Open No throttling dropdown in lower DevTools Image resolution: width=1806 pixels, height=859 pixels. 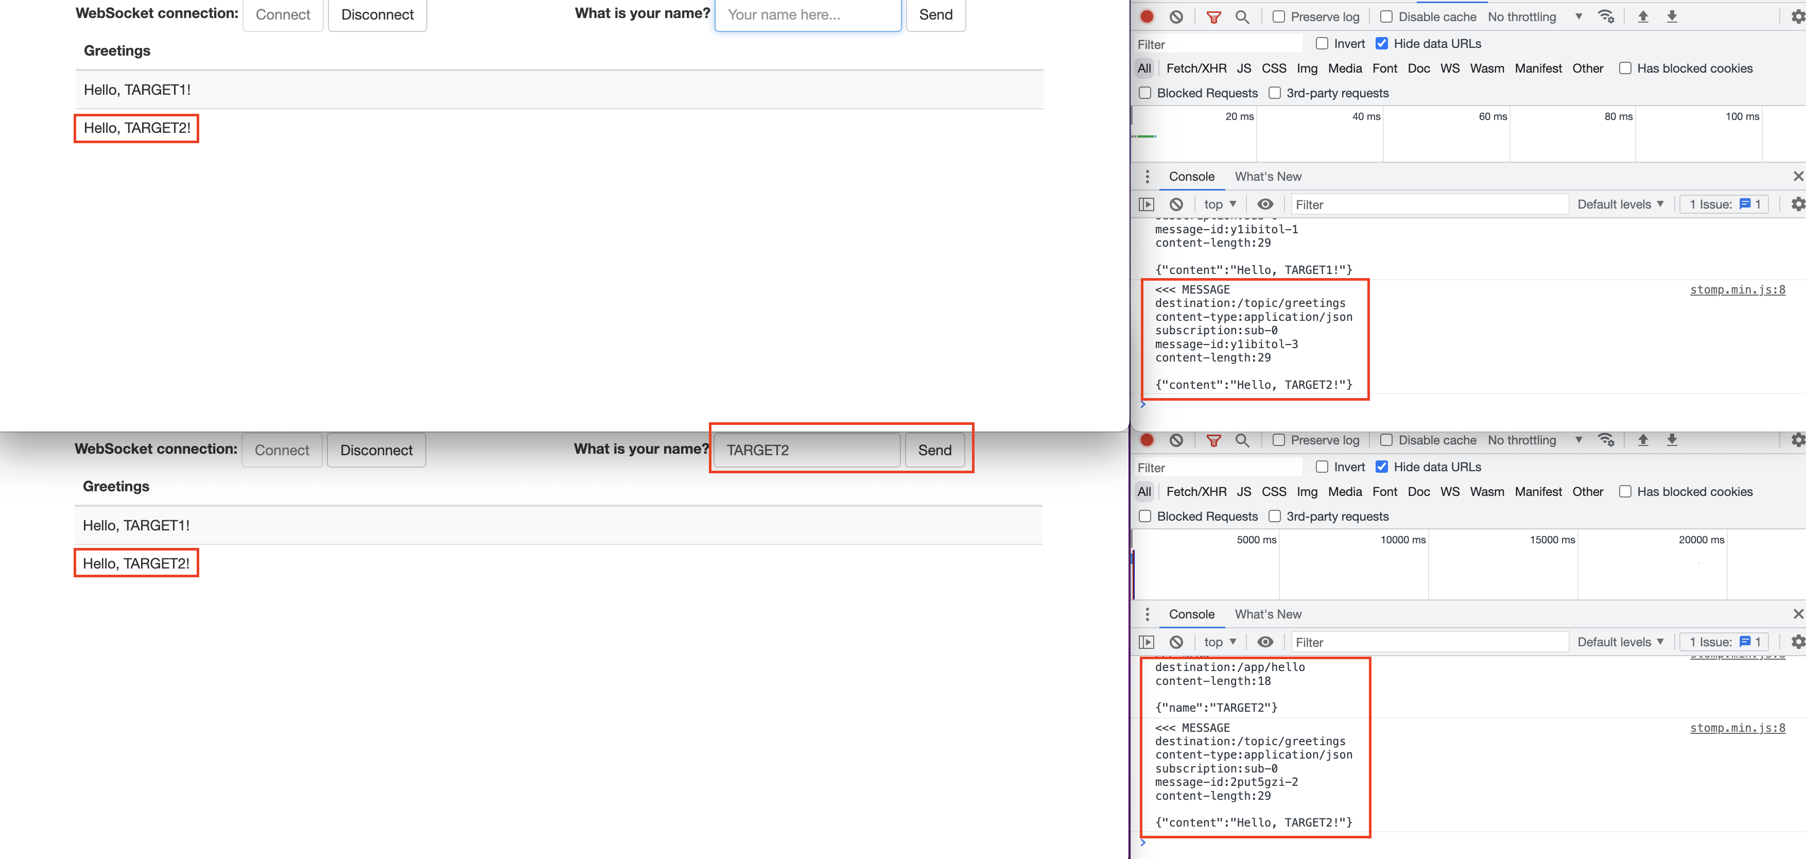pyautogui.click(x=1535, y=440)
